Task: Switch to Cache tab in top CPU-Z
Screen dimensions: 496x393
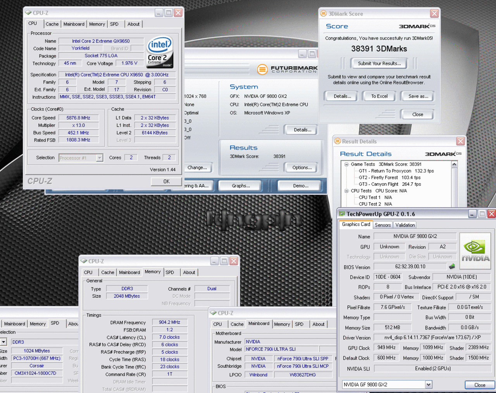Action: tap(52, 24)
